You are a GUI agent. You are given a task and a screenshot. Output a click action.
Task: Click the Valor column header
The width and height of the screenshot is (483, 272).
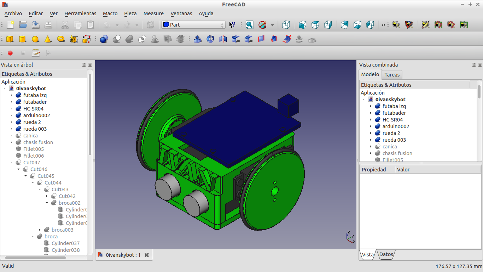click(438, 170)
